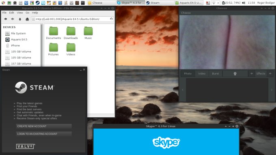Open the Edit menu in File Manager
This screenshot has width=276, height=155.
coord(11,13)
